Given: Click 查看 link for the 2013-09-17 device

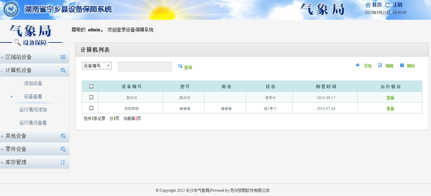Looking at the screenshot, I should point(390,98).
